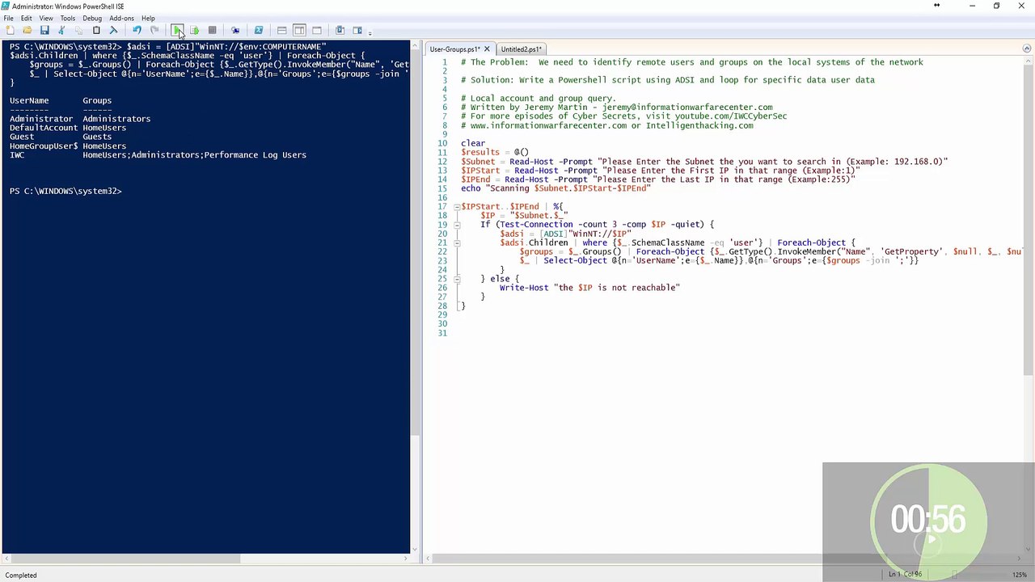This screenshot has width=1035, height=582.
Task: Click the Groups column header in output
Action: pyautogui.click(x=97, y=101)
